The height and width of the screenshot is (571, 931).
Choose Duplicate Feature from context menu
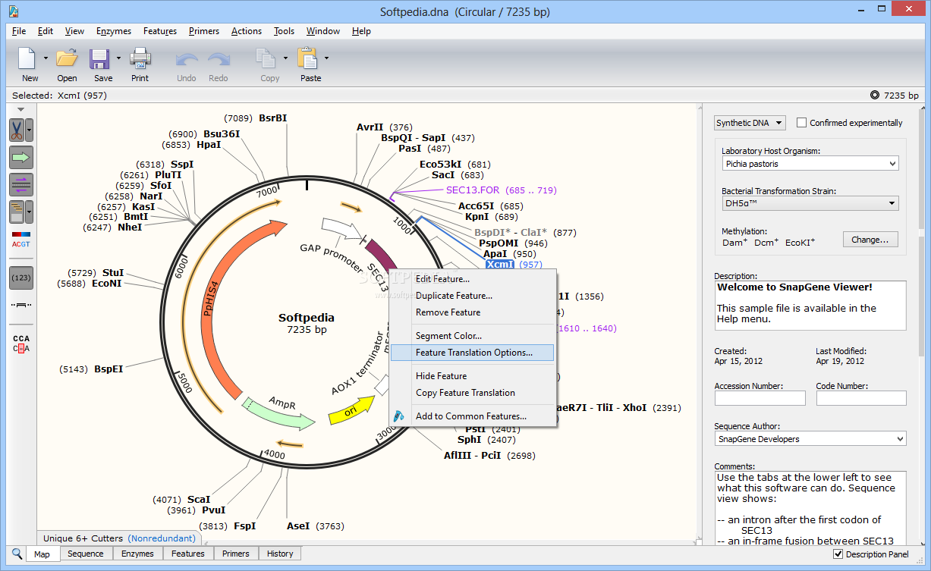[473, 296]
